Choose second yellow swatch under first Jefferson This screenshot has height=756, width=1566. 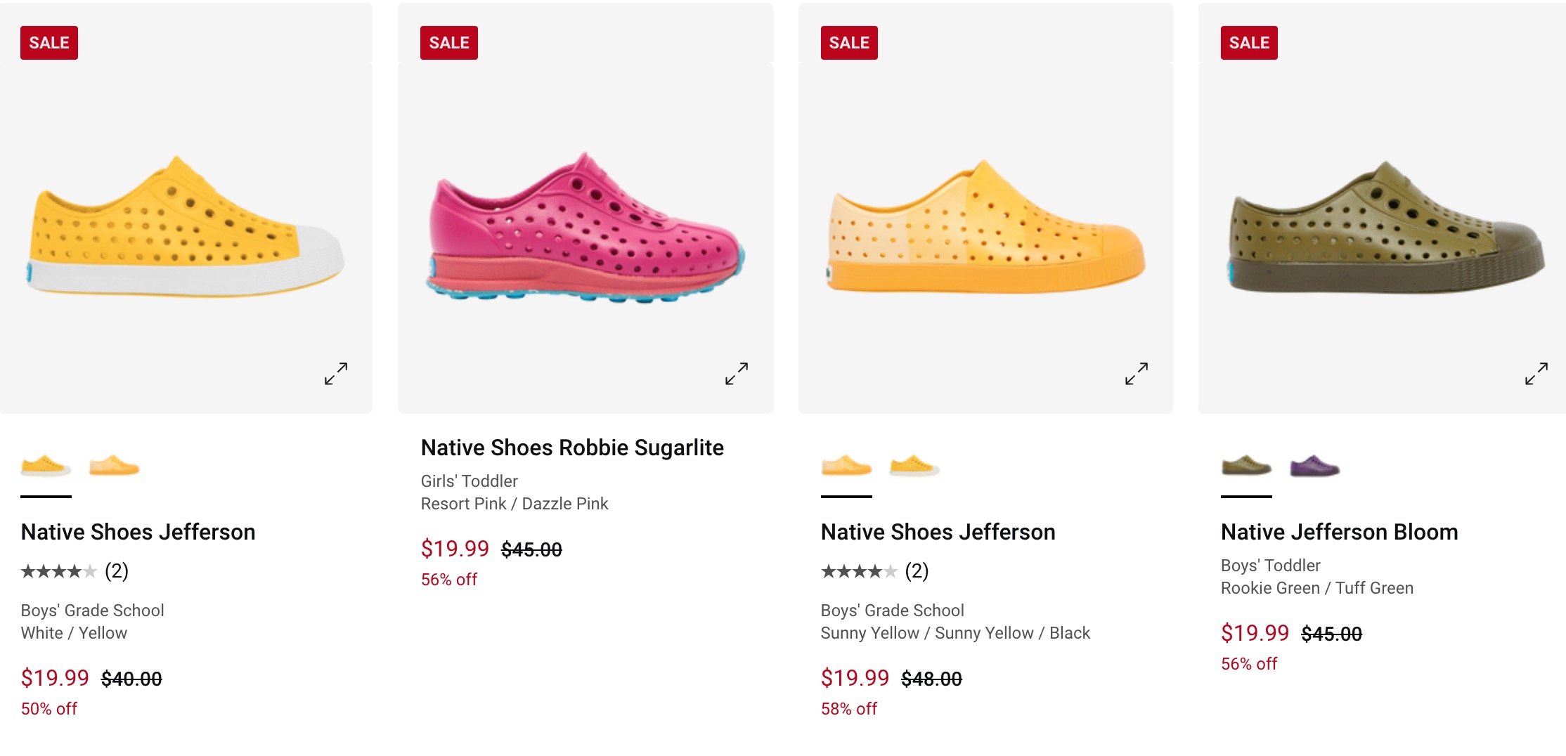pyautogui.click(x=115, y=467)
